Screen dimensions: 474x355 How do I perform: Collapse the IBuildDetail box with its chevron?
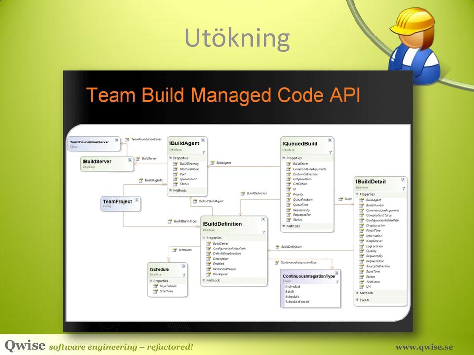point(403,179)
